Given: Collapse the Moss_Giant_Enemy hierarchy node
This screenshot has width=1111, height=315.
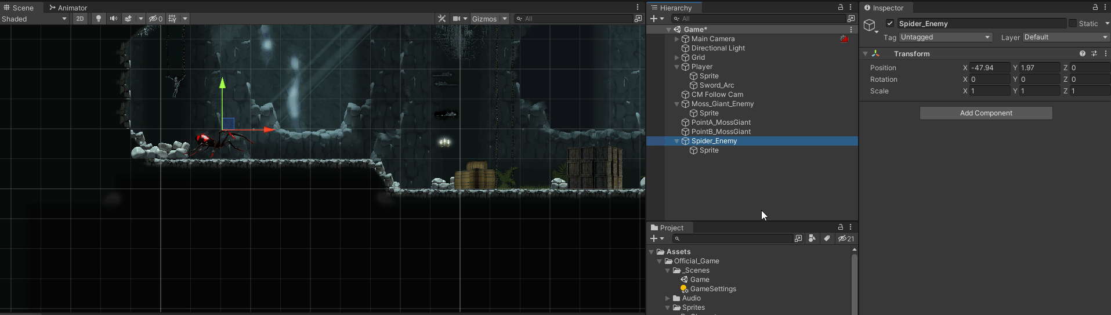Looking at the screenshot, I should tap(676, 104).
